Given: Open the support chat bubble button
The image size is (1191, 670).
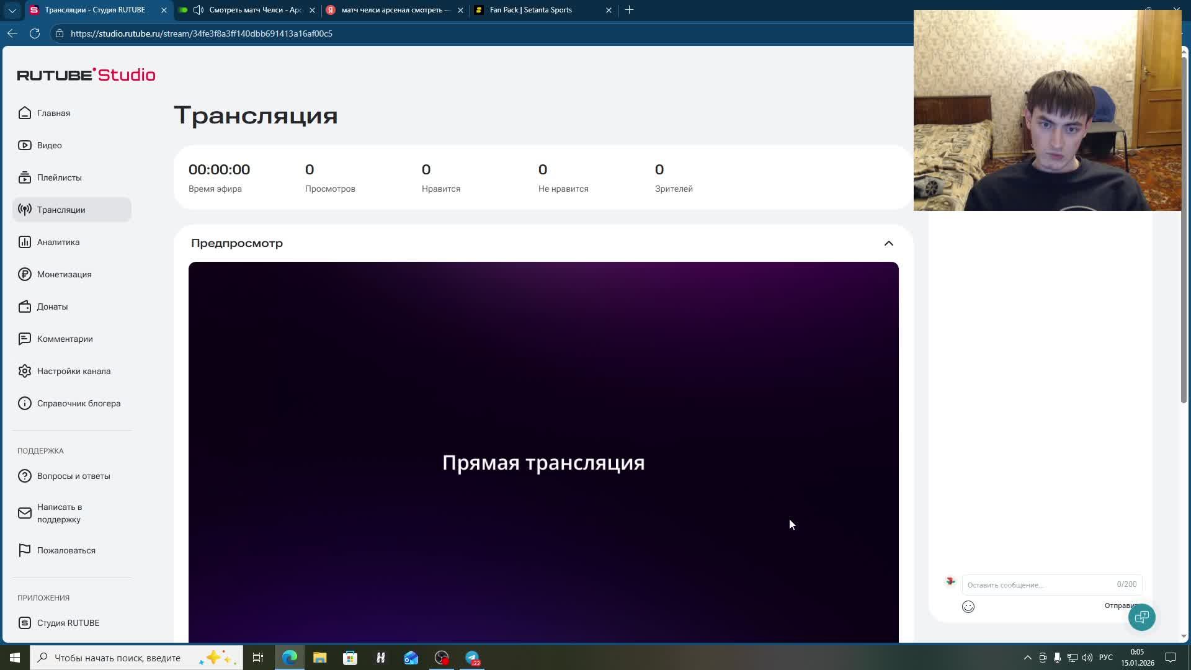Looking at the screenshot, I should coord(1141,617).
